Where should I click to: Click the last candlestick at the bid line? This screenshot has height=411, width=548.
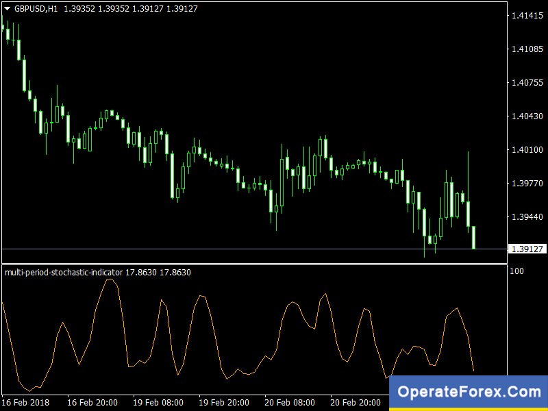(473, 238)
